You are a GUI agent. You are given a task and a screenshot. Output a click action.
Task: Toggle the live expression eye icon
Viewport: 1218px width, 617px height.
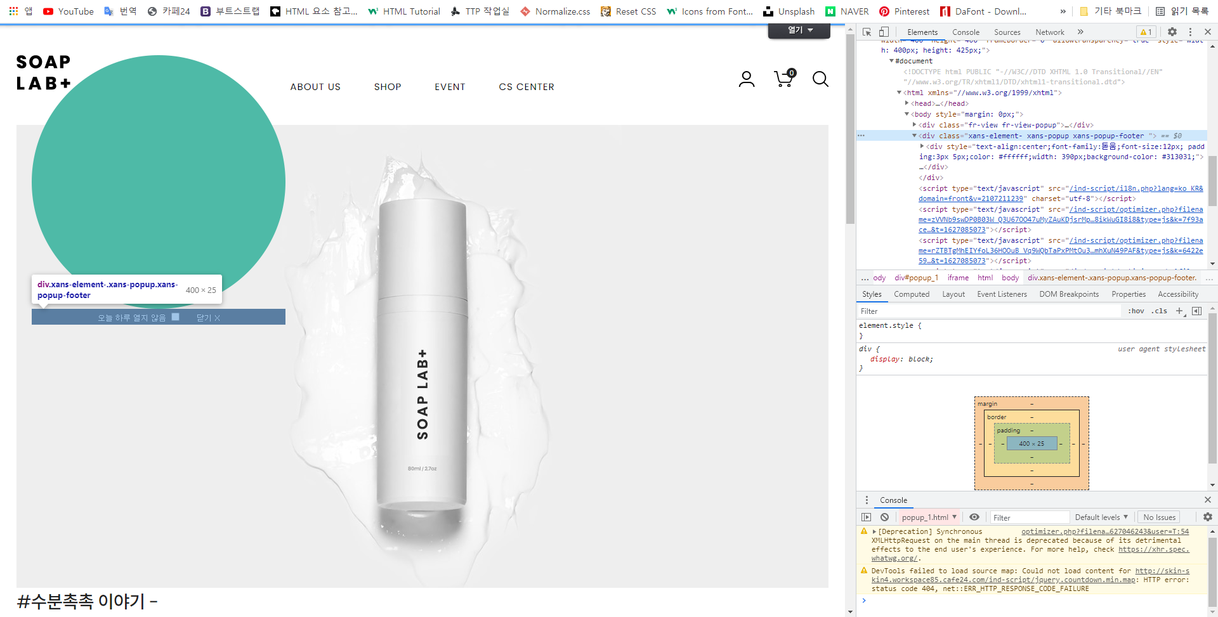click(x=974, y=517)
